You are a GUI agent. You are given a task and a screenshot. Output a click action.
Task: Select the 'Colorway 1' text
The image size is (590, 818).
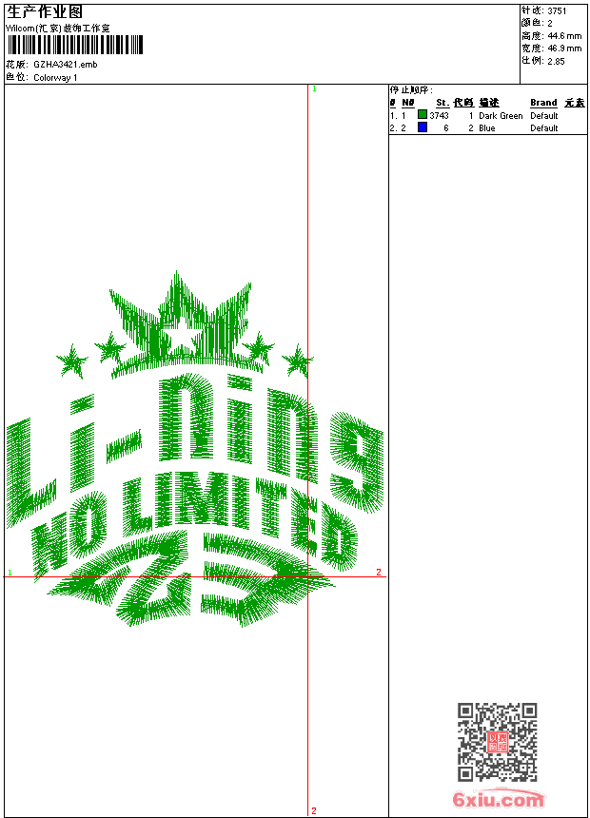(55, 77)
